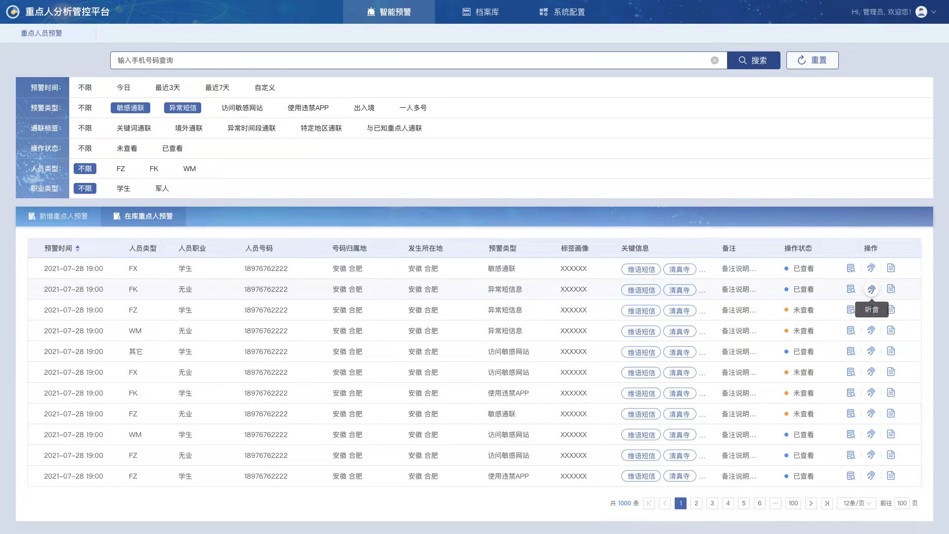
Task: Select WM person type filter
Action: pyautogui.click(x=190, y=169)
